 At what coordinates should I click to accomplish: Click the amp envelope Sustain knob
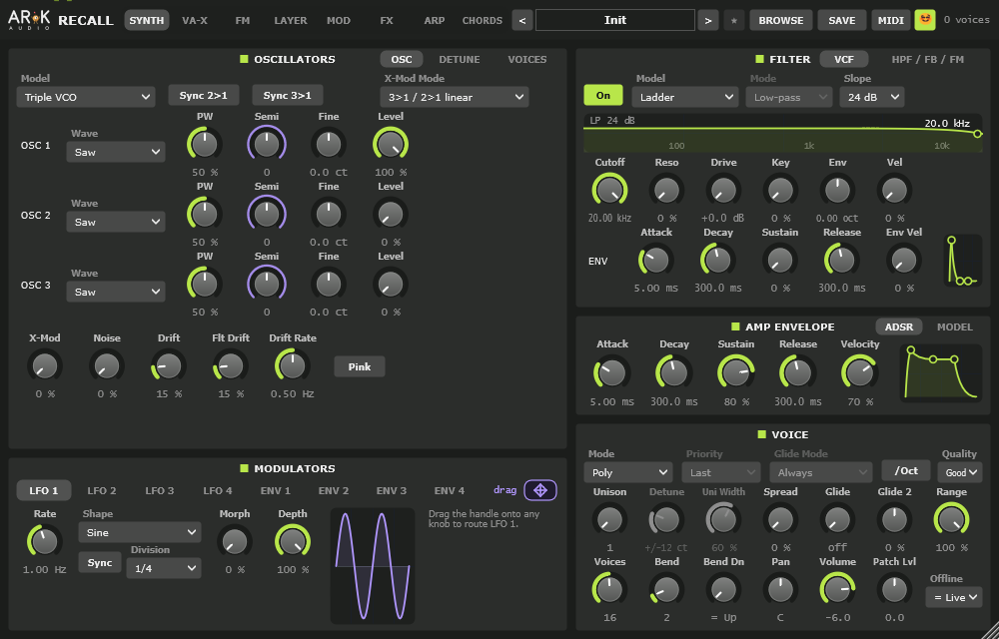[x=736, y=371]
